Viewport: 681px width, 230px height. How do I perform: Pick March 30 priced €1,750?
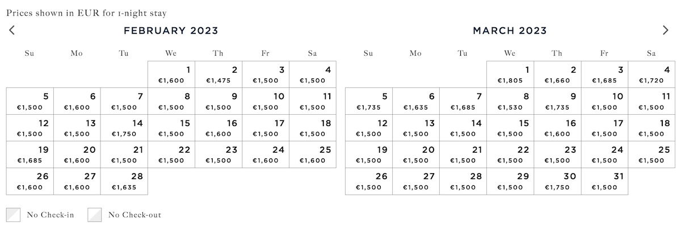coord(557,181)
